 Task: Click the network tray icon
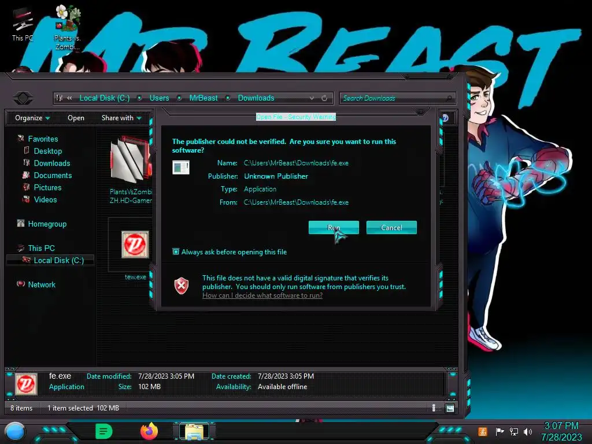pos(514,431)
